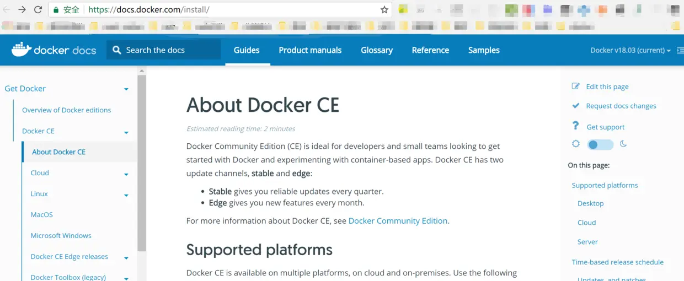Click the secure lock icon in the address bar
Viewport: 684px width, 281px height.
[x=56, y=9]
